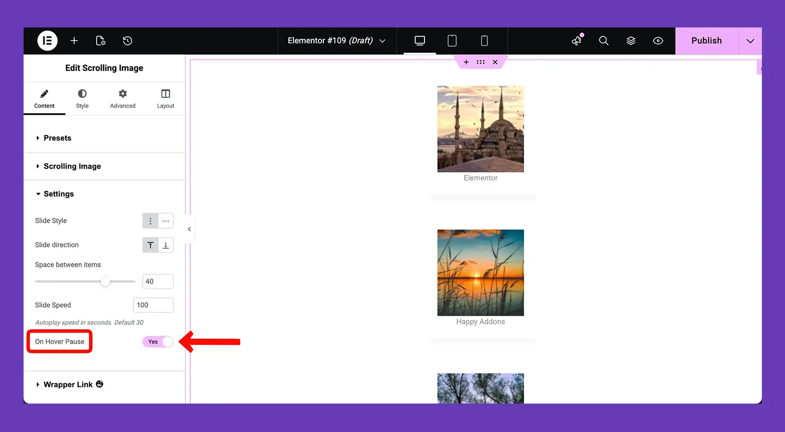
Task: Click the Elementor image caption
Action: point(481,178)
